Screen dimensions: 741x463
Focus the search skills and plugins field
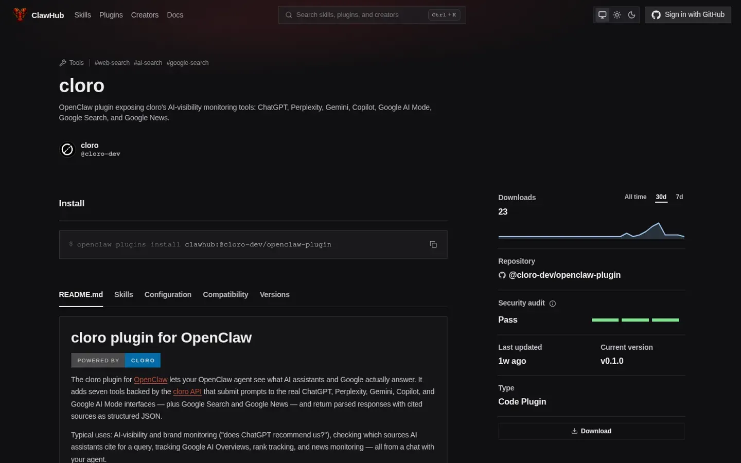(372, 15)
